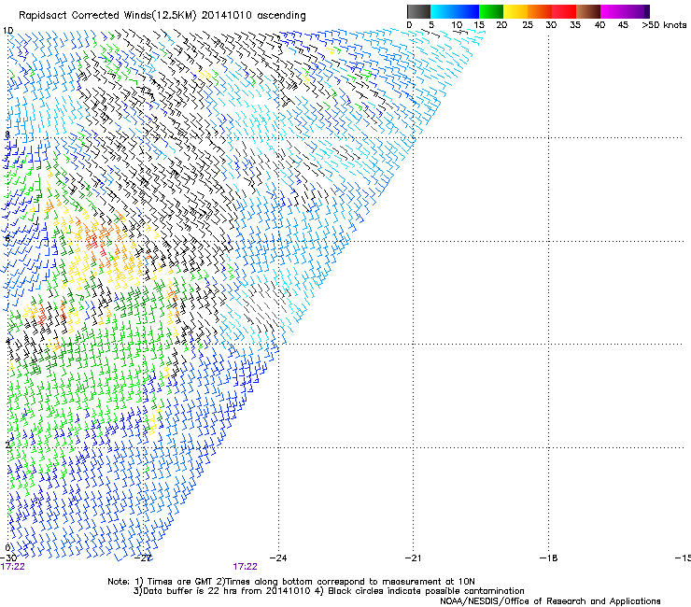Click the 'Data buffer is 22 hrs' note
Viewport: 691px width, 607px height.
pos(329,591)
